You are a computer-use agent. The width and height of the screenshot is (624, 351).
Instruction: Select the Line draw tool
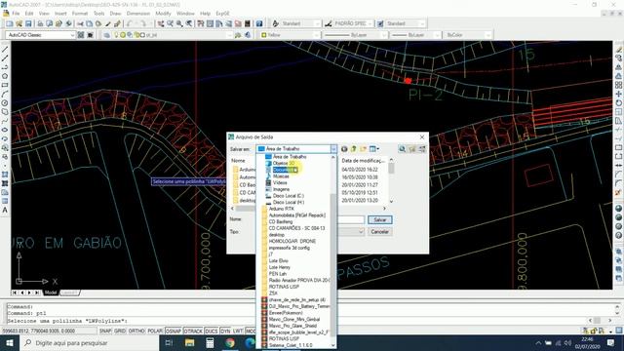tap(5, 50)
